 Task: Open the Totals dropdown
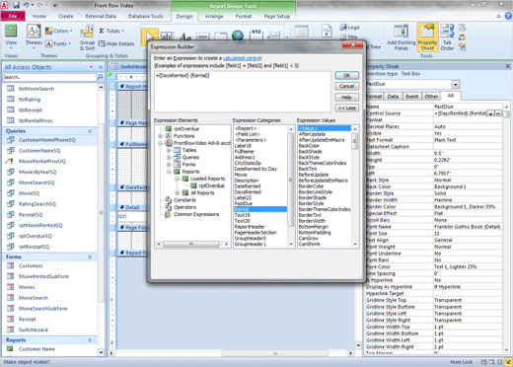point(111,31)
